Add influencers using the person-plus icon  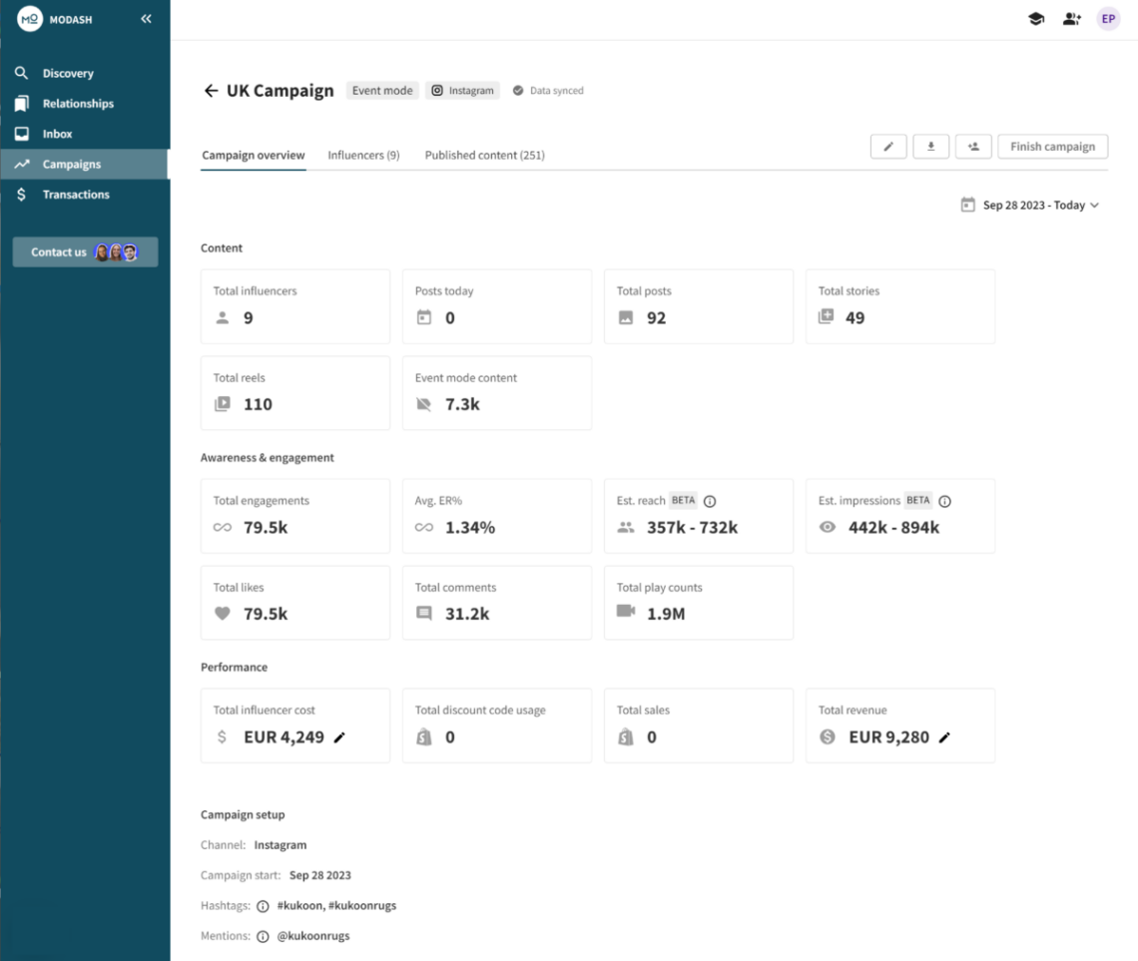[973, 146]
